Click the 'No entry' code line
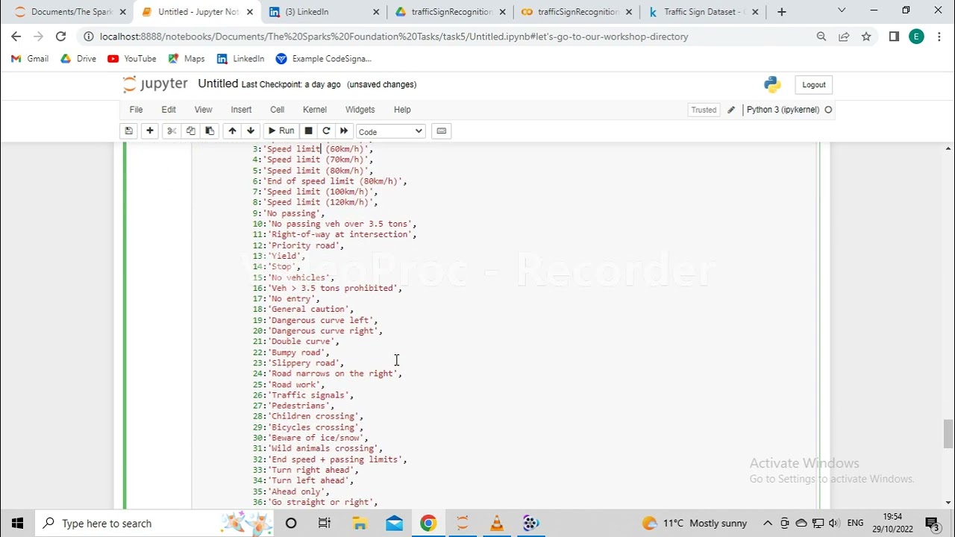Image resolution: width=955 pixels, height=537 pixels. 286,299
